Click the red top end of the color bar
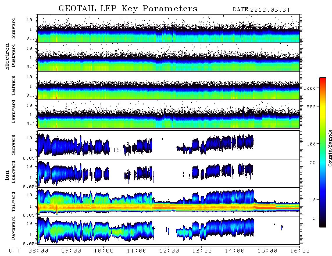Viewport: 332px width, 256px height. click(323, 80)
